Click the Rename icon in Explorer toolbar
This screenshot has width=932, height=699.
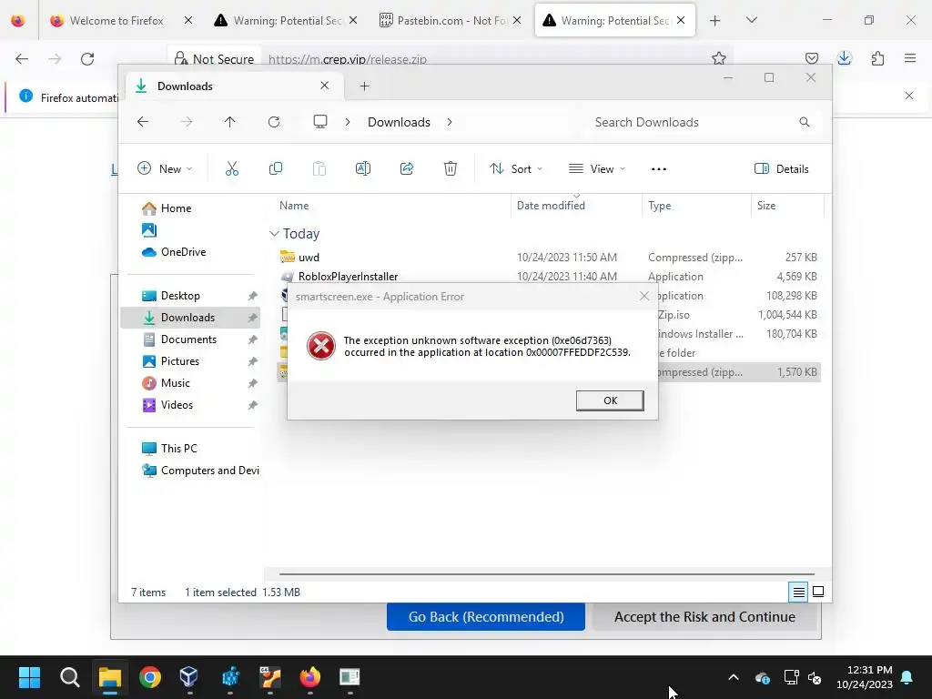362,168
